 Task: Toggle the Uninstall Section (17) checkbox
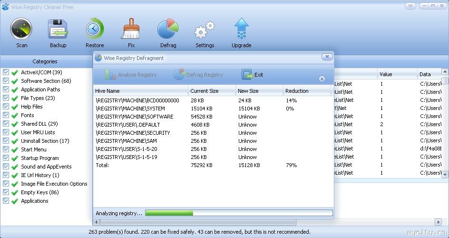6,141
